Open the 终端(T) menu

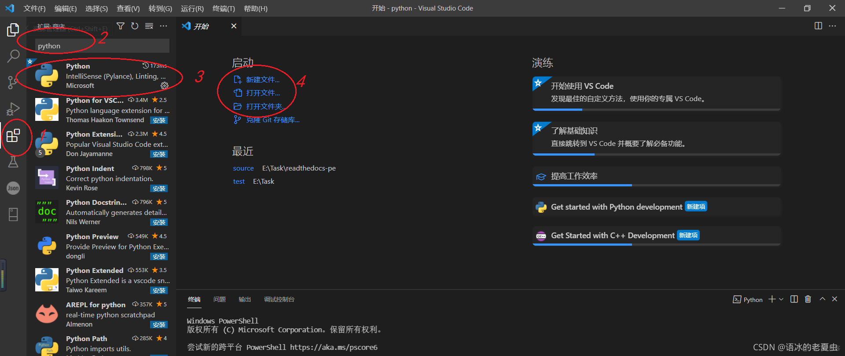tap(224, 8)
